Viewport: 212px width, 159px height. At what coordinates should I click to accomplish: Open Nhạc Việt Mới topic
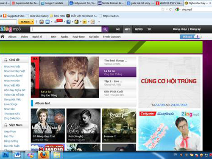click(12, 85)
